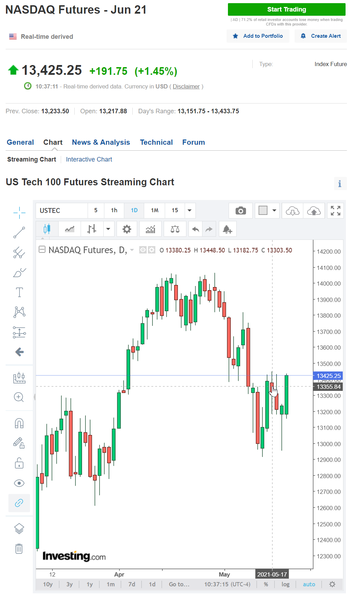Open the News & Analysis tab
This screenshot has height=594, width=348.
[101, 142]
